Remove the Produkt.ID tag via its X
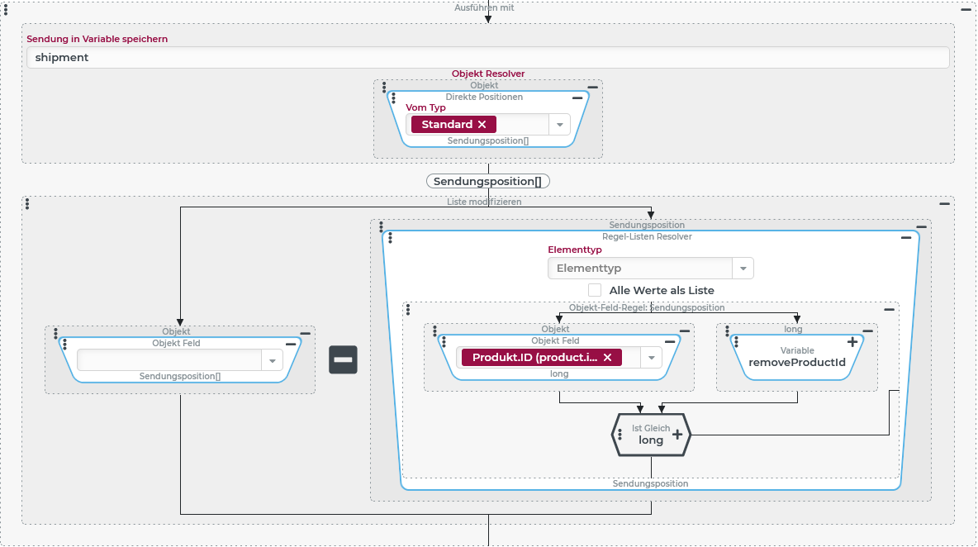The height and width of the screenshot is (547, 978). (607, 358)
